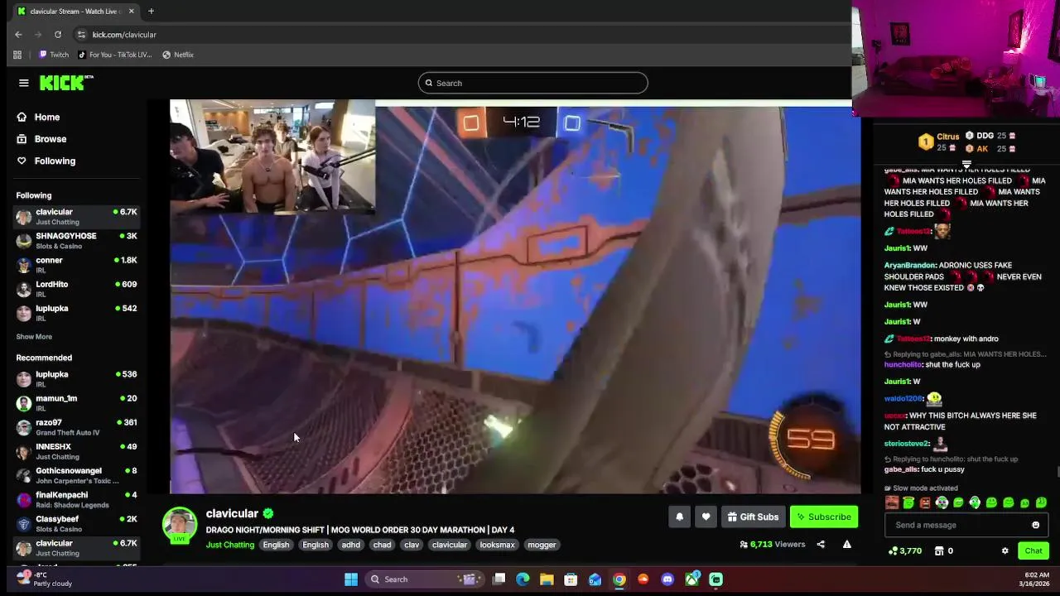The width and height of the screenshot is (1060, 596).
Task: Click the Send a message field
Action: coord(965,525)
